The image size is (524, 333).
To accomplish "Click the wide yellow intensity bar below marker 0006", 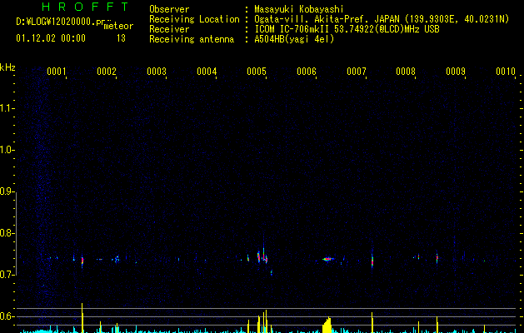I will (327, 326).
